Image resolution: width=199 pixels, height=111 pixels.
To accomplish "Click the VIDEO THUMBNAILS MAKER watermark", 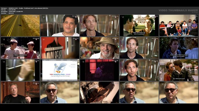I will (x=178, y=10).
